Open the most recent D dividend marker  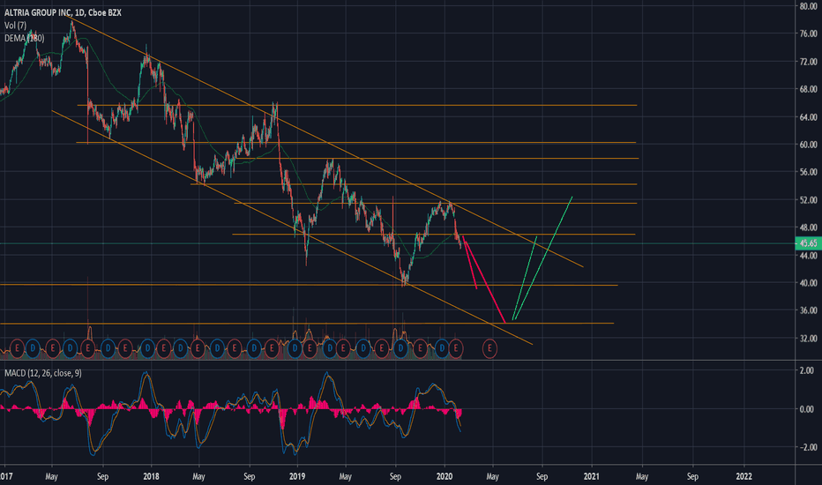[442, 348]
